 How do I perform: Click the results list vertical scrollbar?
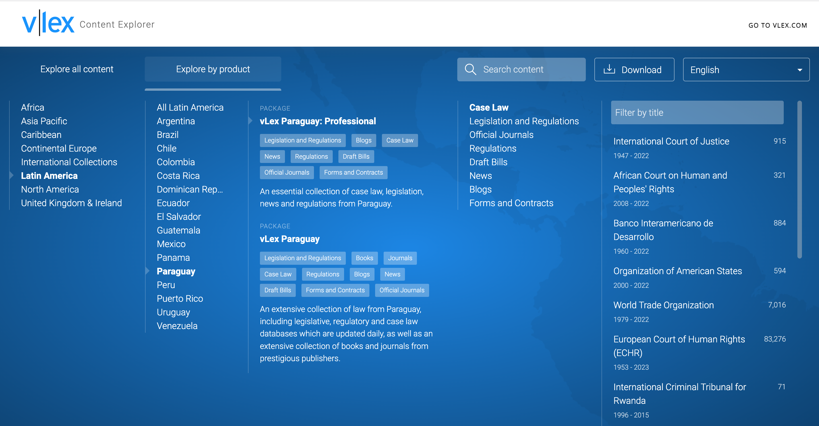tap(799, 180)
